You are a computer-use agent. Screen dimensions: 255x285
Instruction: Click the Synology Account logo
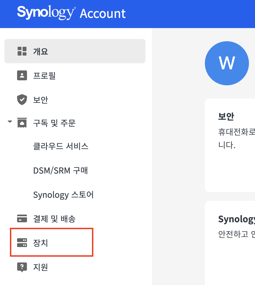click(71, 13)
